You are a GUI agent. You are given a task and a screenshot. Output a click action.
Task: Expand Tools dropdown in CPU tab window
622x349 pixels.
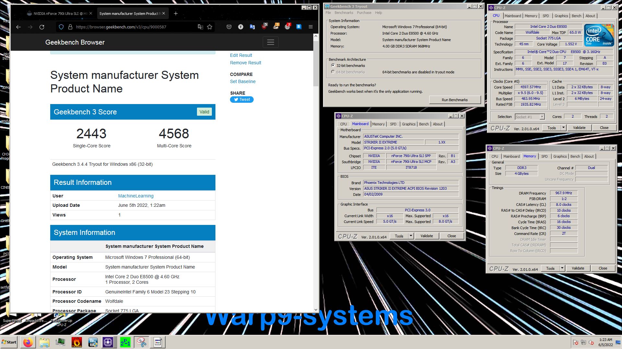[563, 128]
